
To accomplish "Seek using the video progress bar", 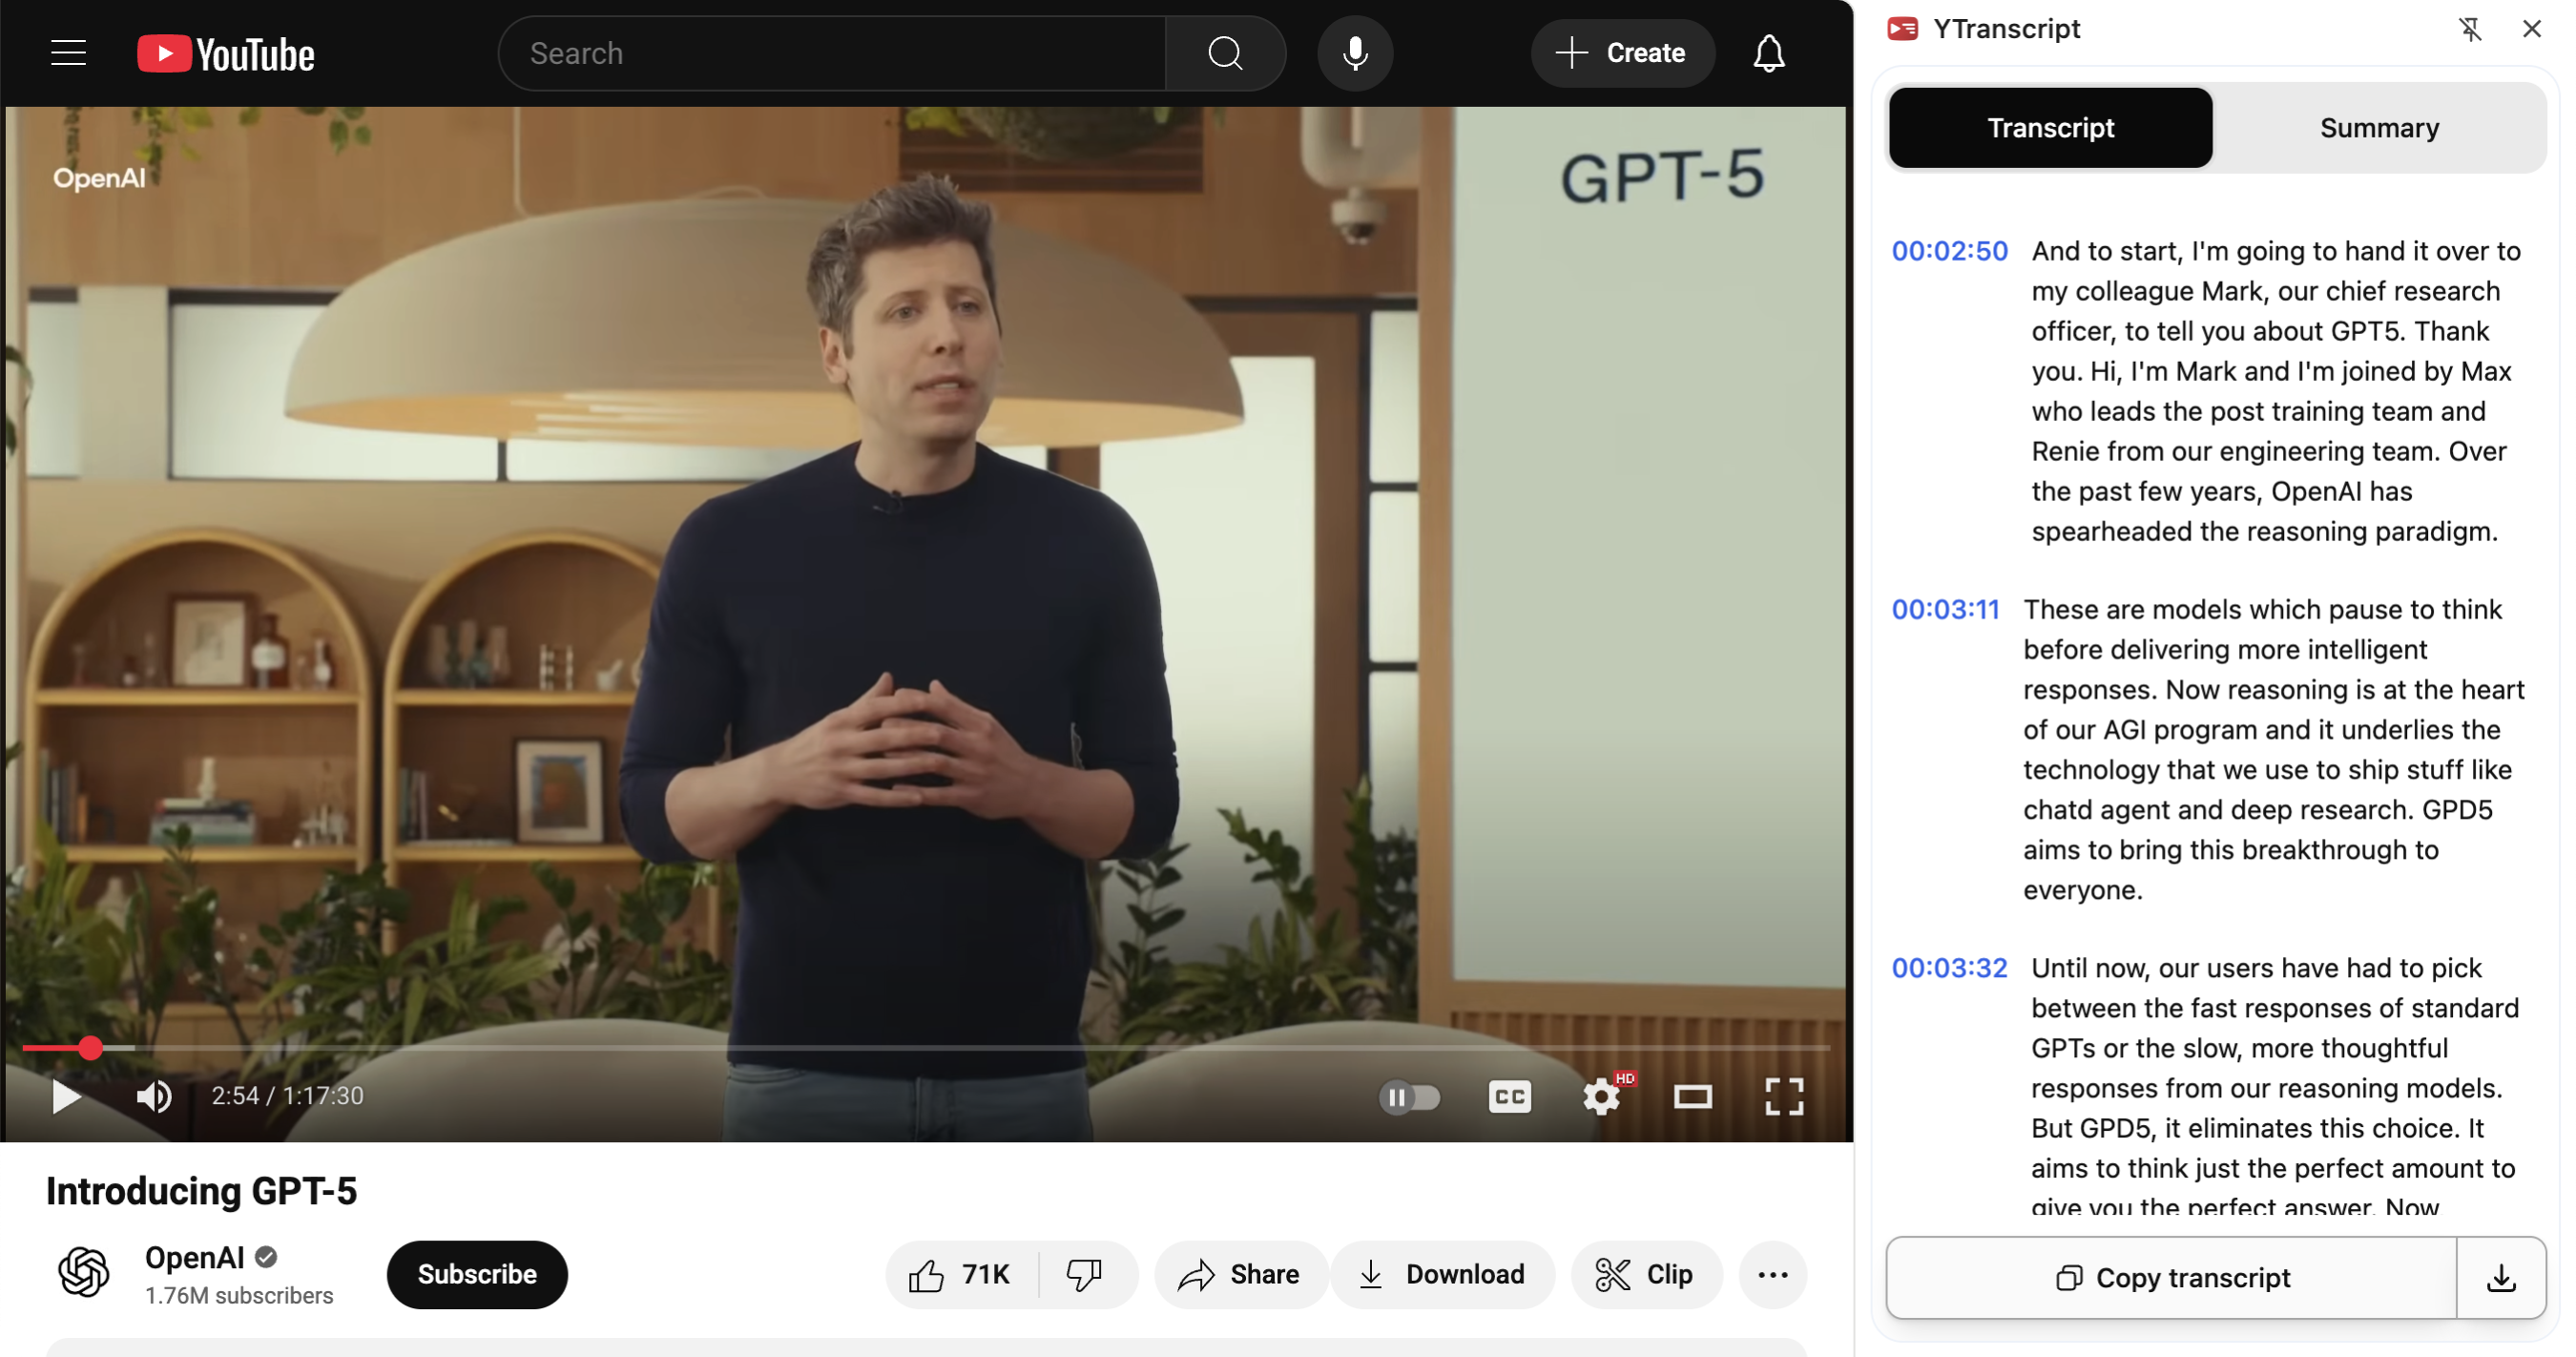I will (926, 1048).
